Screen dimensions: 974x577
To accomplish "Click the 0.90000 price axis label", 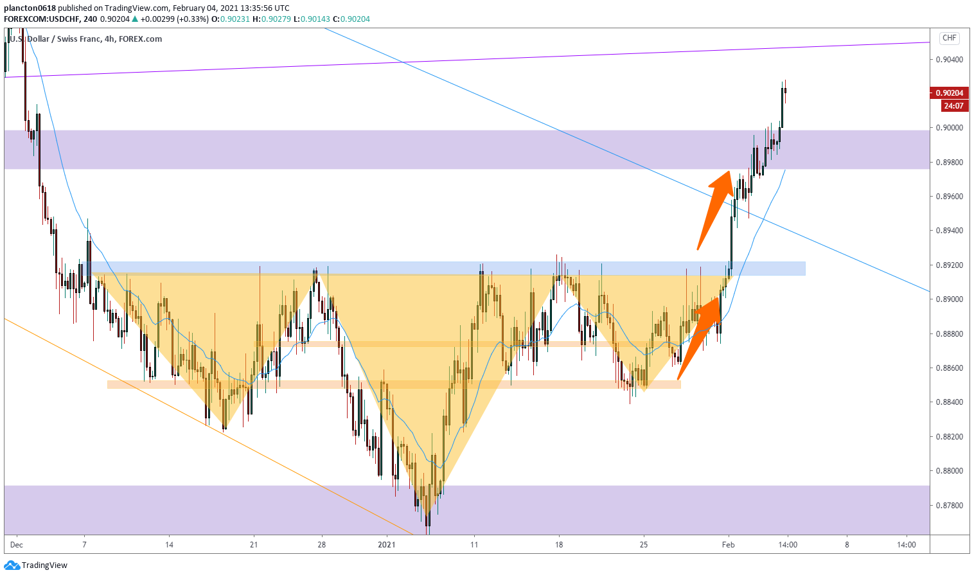I will click(949, 128).
